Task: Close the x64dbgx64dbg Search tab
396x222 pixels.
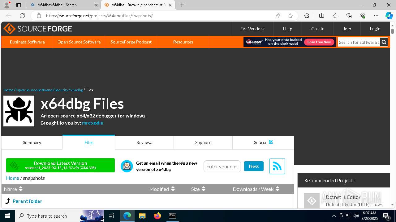Action: click(96, 5)
